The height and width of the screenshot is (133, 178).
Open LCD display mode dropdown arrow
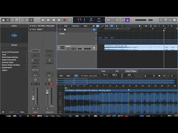(104, 20)
